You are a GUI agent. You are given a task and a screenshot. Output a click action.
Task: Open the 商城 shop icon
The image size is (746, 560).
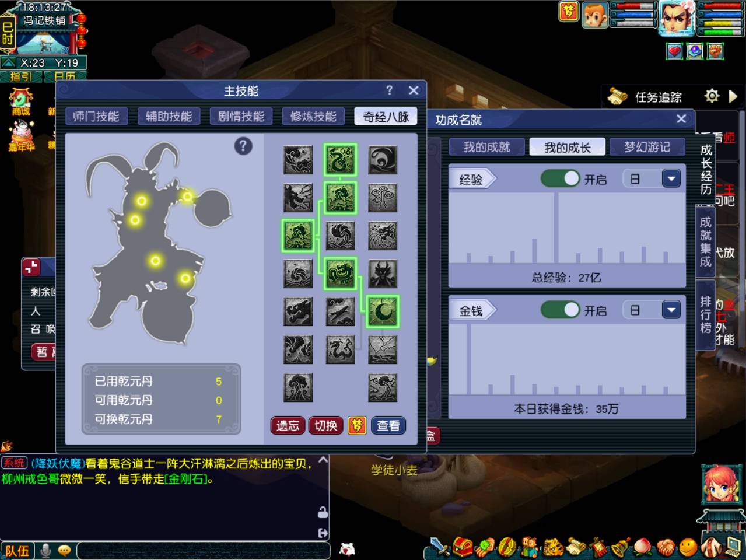(x=21, y=101)
